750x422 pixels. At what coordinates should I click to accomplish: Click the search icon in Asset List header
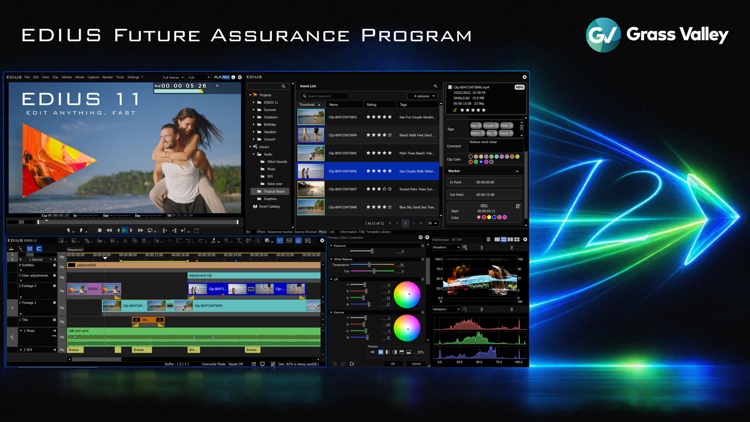[x=435, y=86]
